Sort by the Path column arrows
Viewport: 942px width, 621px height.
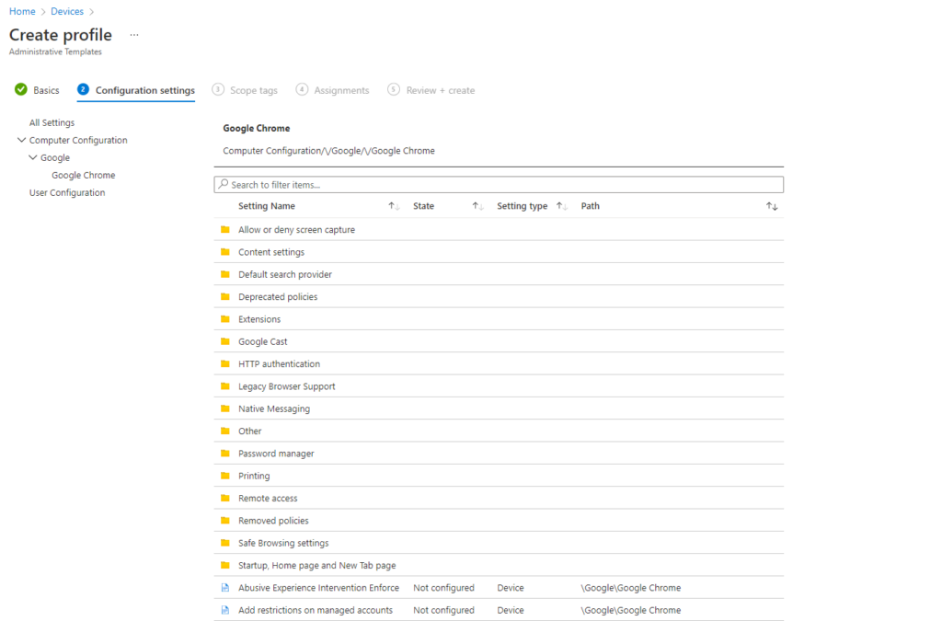[772, 206]
